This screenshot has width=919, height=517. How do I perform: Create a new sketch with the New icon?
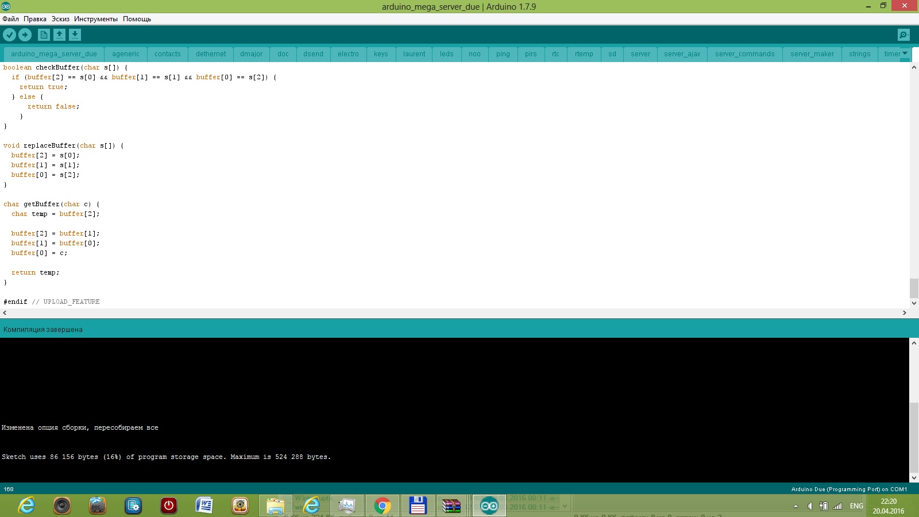click(44, 35)
